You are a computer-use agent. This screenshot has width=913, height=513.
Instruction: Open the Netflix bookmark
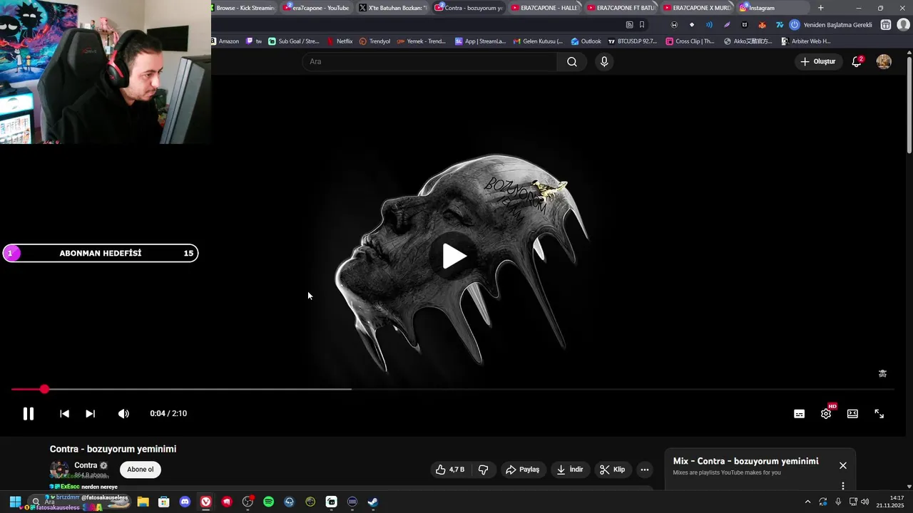click(340, 41)
